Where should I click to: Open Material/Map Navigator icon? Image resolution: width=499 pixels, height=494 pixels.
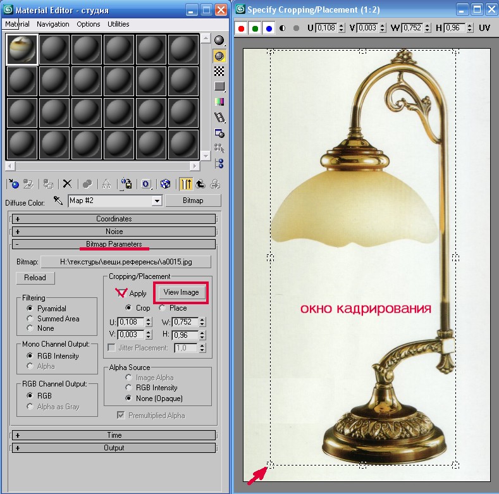click(x=219, y=164)
